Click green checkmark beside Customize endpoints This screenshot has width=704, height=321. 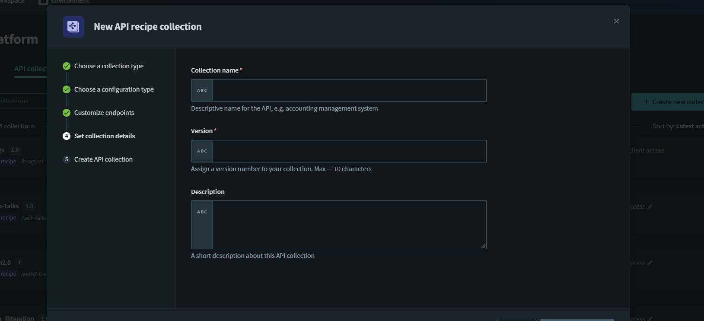click(67, 113)
